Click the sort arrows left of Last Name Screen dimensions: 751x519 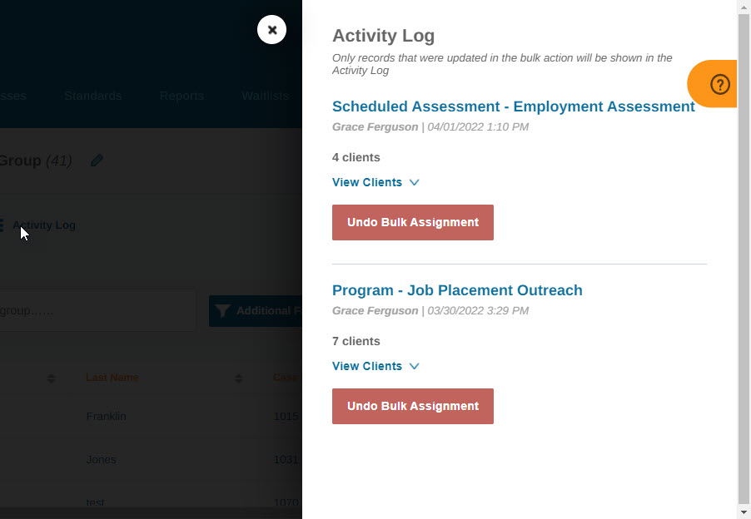coord(52,378)
